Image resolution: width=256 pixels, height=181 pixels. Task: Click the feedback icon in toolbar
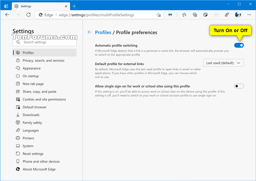tap(227, 15)
